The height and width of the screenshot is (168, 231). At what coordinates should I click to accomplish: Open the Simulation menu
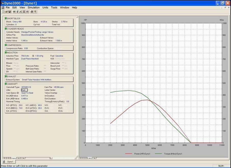click(33, 8)
